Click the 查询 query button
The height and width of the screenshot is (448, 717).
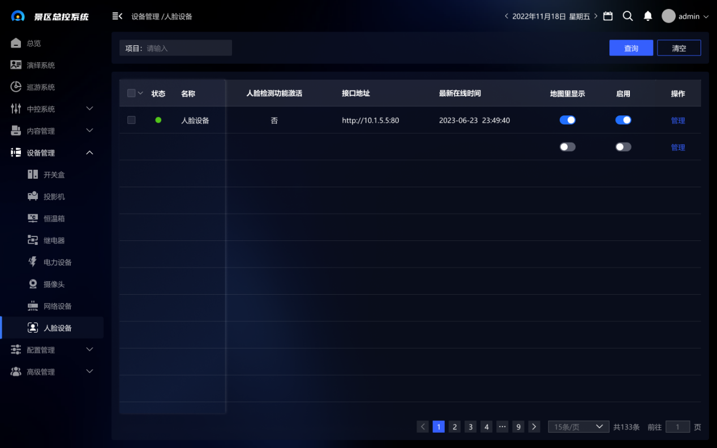point(631,48)
